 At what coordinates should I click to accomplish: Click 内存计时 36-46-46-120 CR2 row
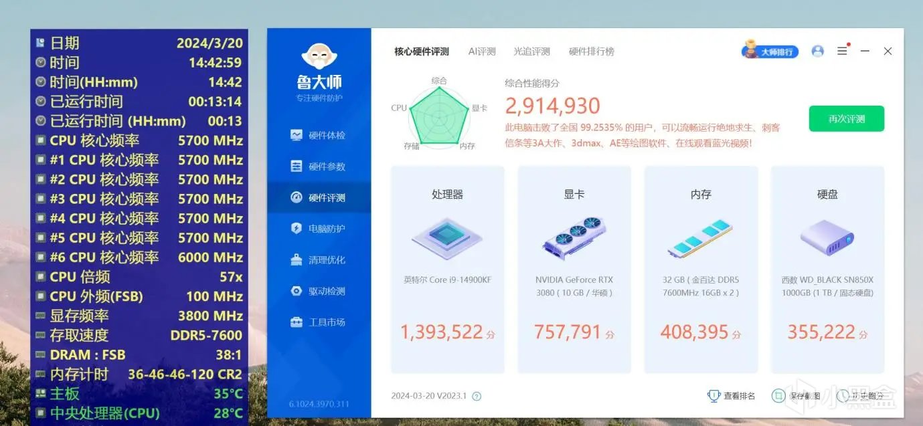(x=139, y=374)
